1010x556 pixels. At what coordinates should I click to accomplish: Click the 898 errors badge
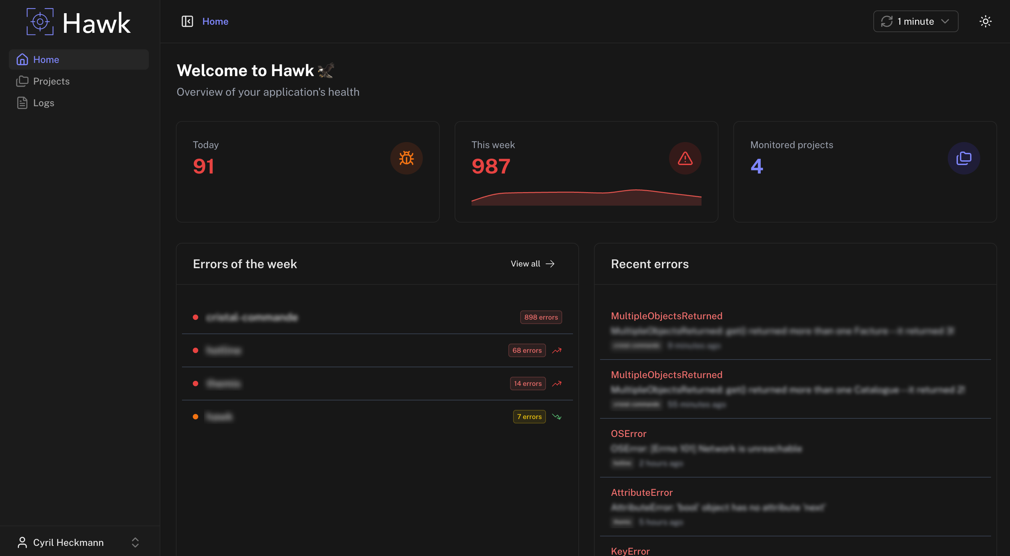[540, 317]
